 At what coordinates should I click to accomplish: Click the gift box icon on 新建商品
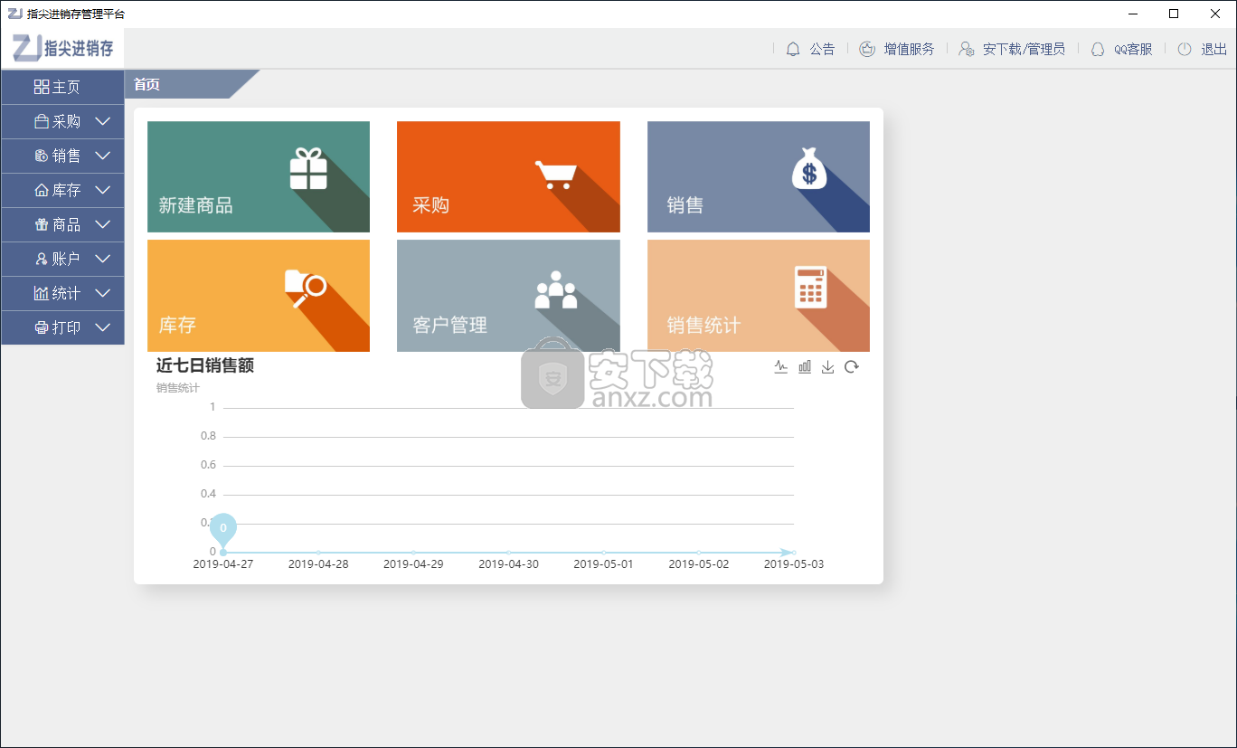(308, 169)
